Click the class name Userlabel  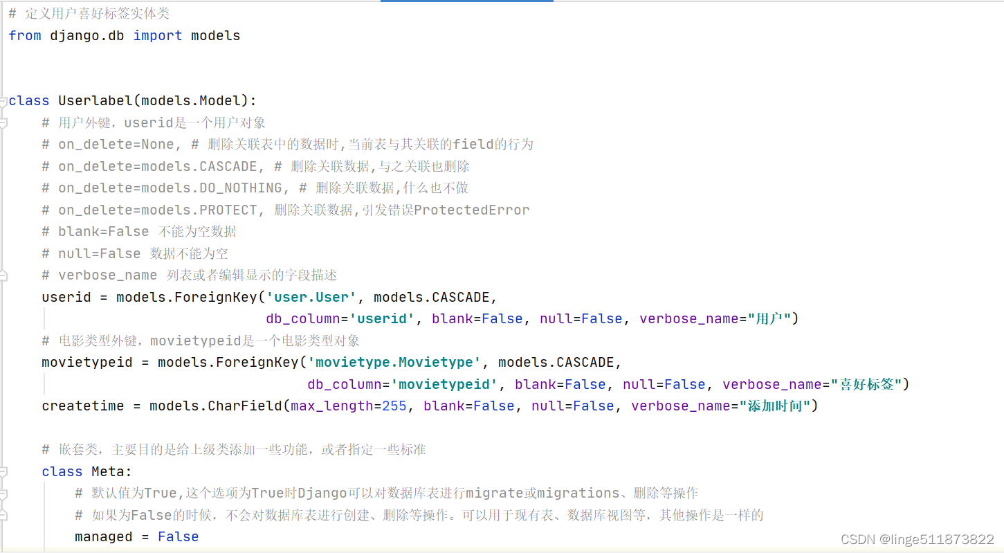[95, 101]
